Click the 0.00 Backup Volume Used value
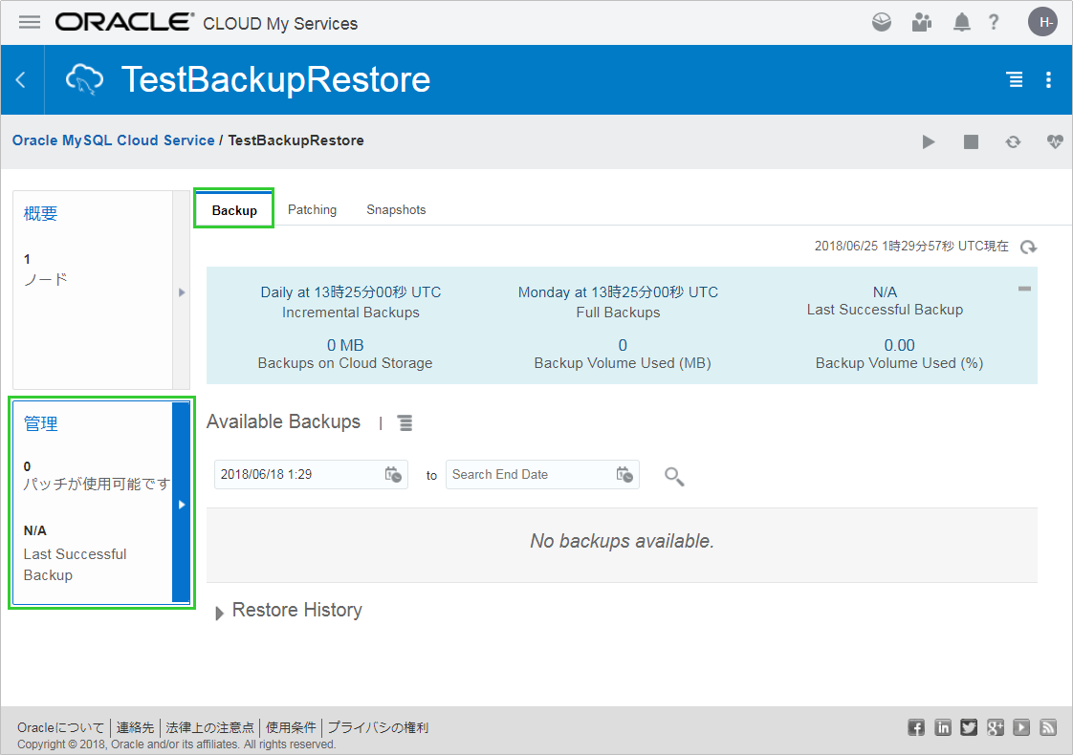Viewport: 1073px width, 755px height. click(x=899, y=345)
